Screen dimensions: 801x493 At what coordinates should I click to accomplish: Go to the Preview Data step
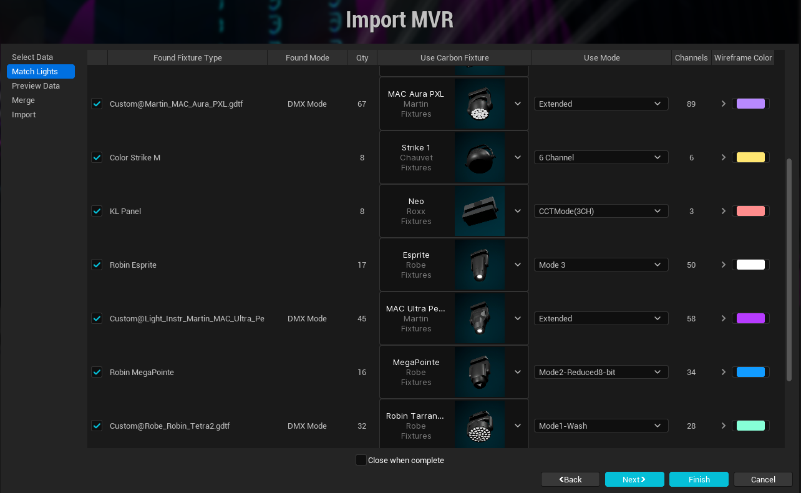(x=41, y=85)
